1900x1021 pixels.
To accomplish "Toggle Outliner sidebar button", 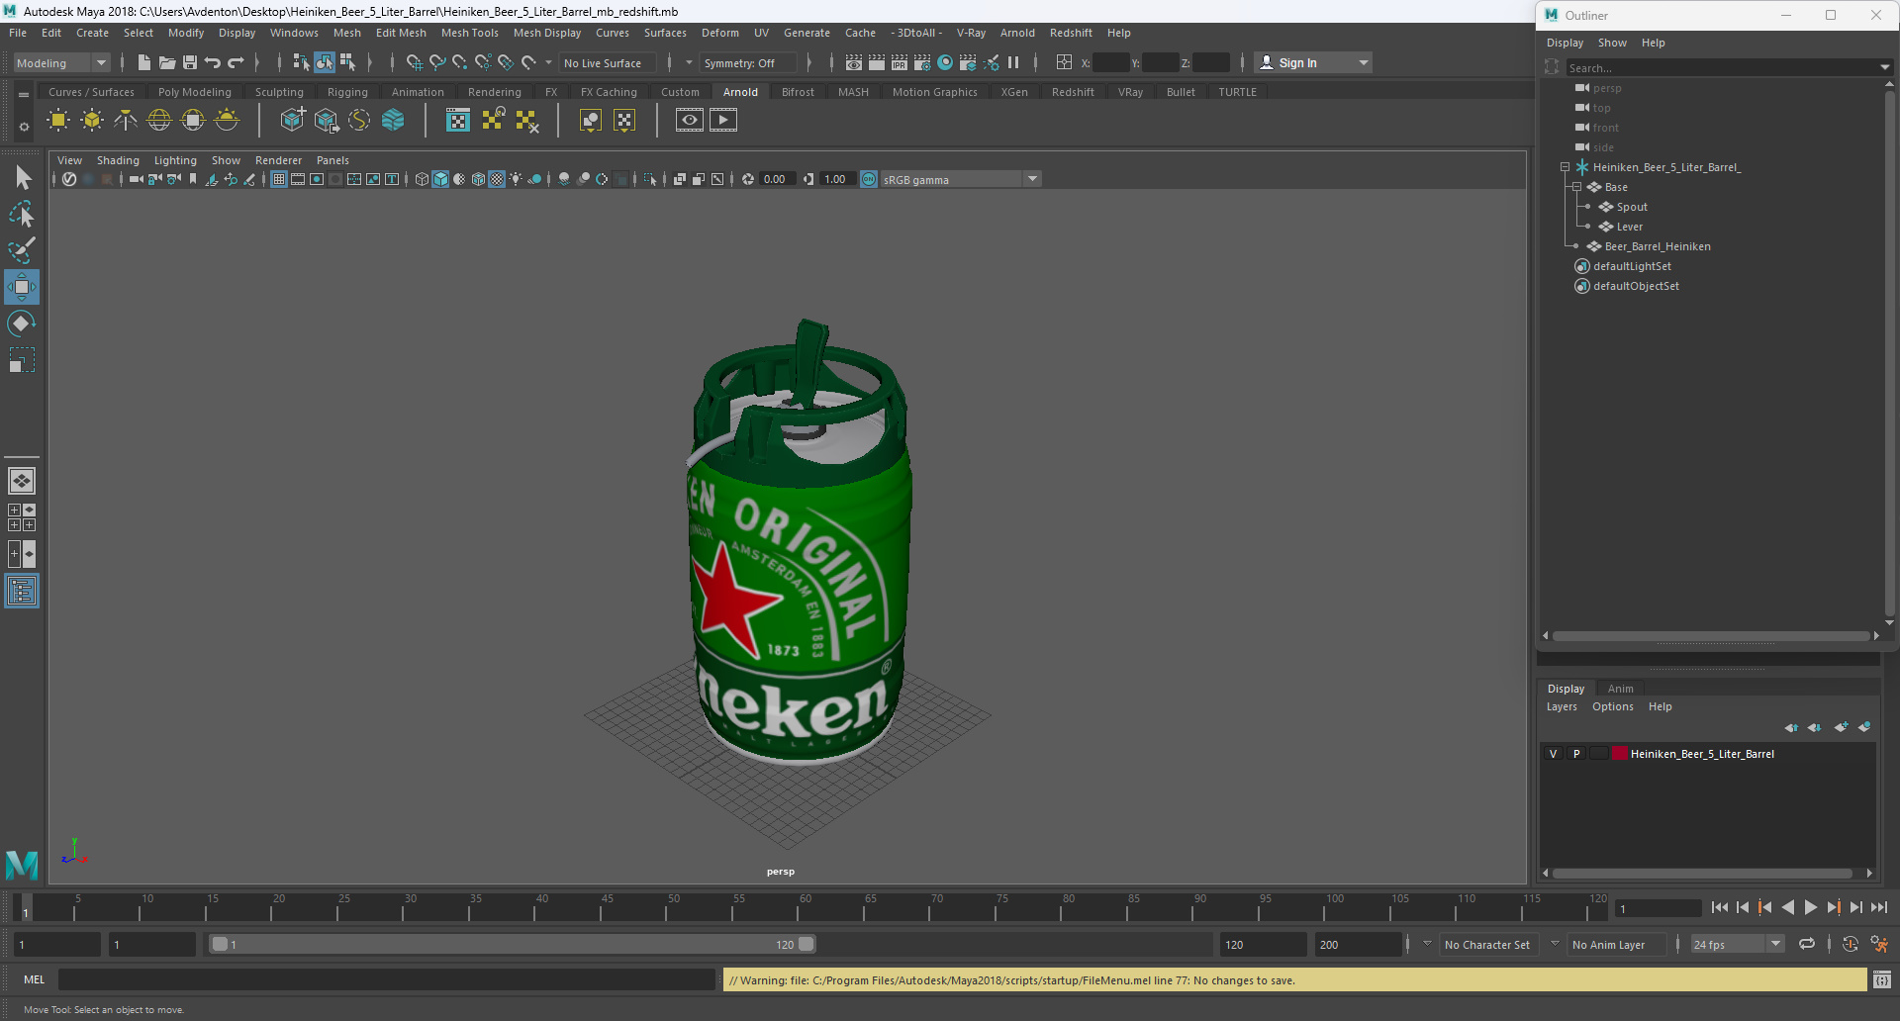I will coord(22,592).
